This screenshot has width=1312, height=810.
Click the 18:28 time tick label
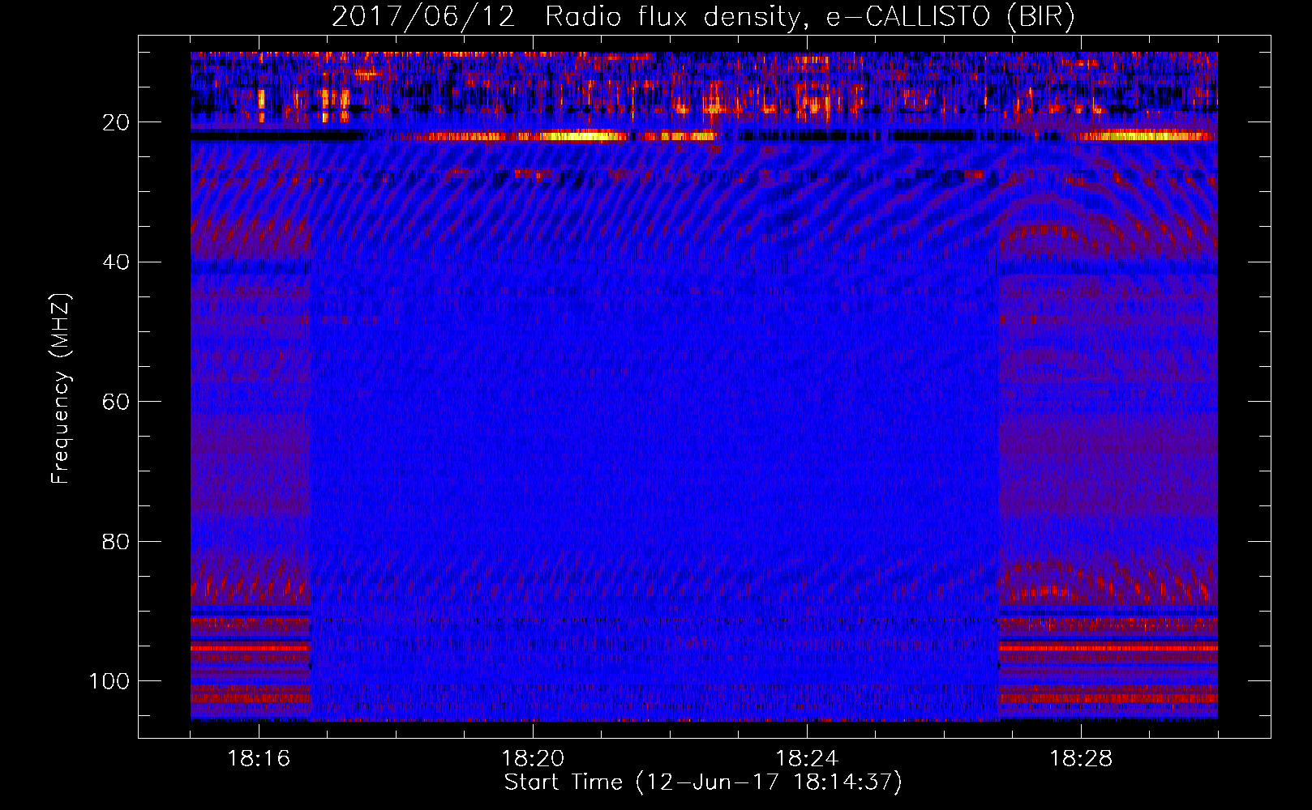(x=1081, y=759)
